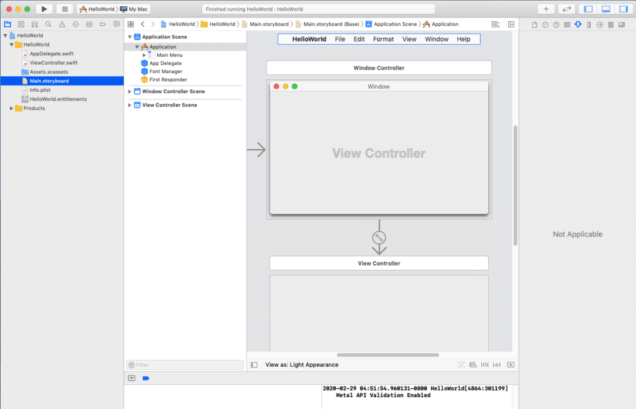The image size is (636, 409).
Task: Click the Filter field under the scene outline
Action: pyautogui.click(x=184, y=364)
